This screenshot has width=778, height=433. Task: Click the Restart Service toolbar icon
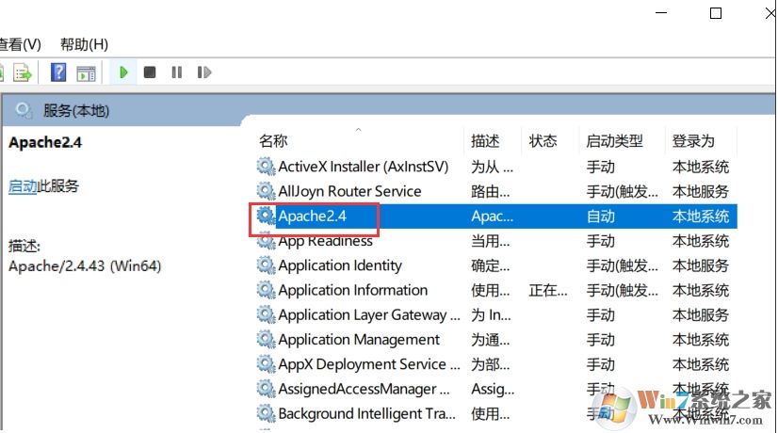tap(204, 72)
